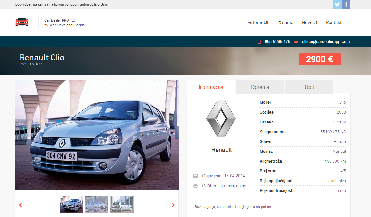Open the Novosti menu item
Image resolution: width=371 pixels, height=217 pixels.
310,23
